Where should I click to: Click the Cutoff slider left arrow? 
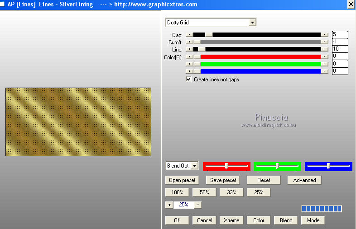pyautogui.click(x=189, y=42)
